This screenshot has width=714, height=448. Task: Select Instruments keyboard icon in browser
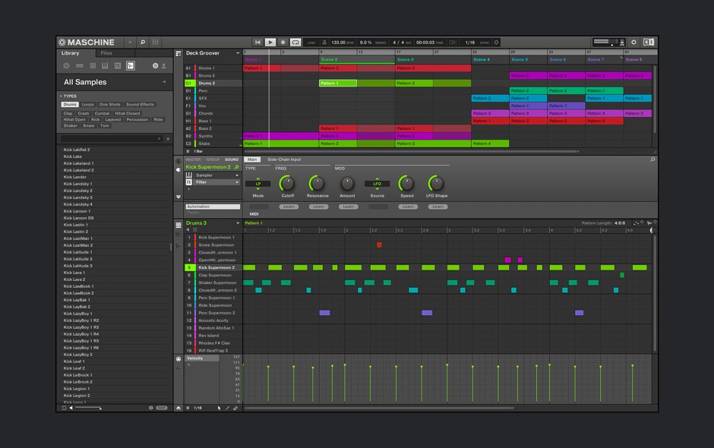tap(105, 65)
